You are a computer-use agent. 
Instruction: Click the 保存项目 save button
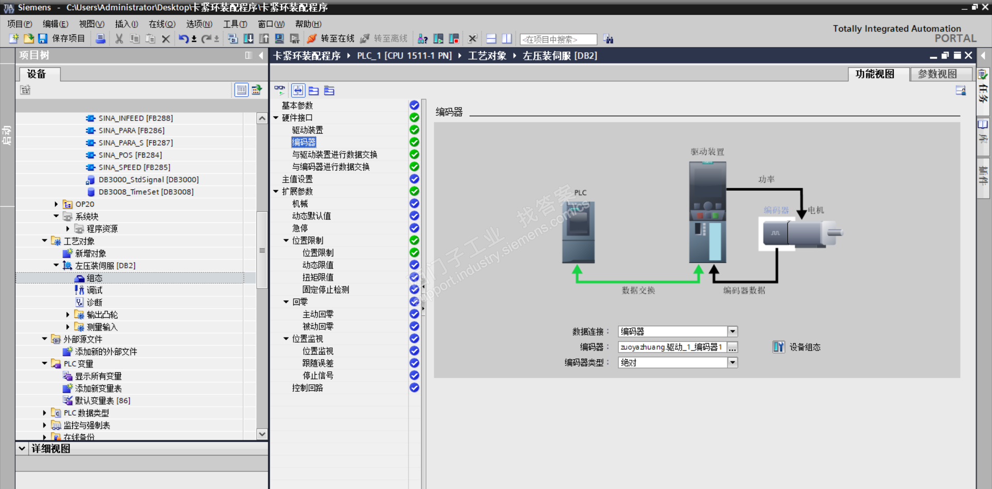(x=61, y=39)
